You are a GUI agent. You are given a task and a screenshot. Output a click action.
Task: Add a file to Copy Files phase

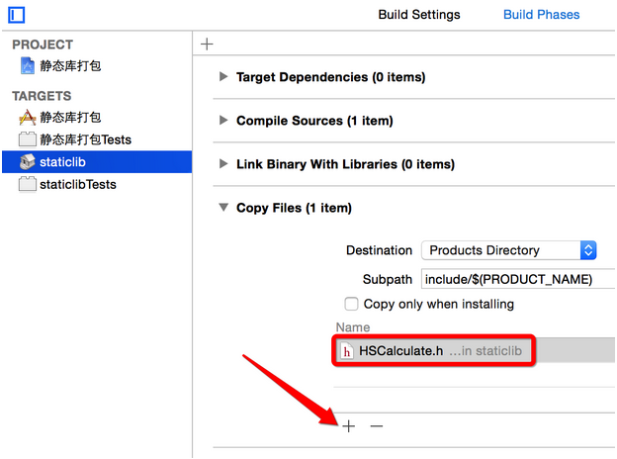[x=348, y=426]
